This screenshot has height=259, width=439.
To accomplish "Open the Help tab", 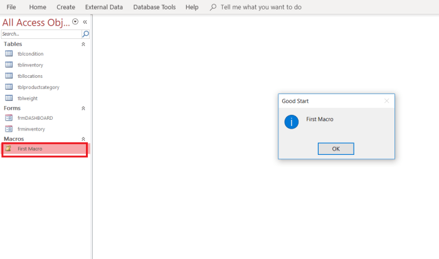I will point(192,7).
